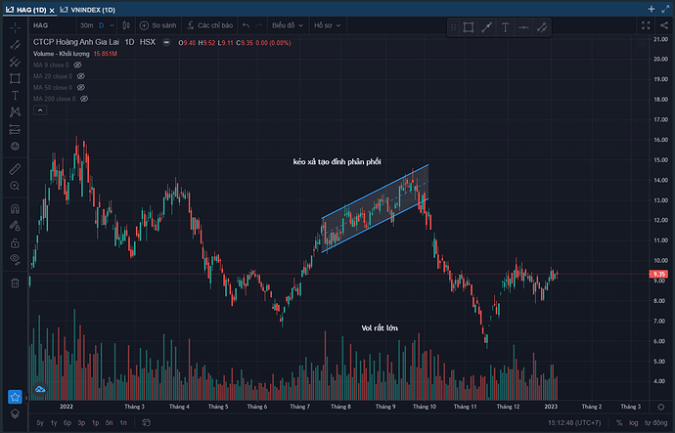Set range to 1p
This screenshot has width=675, height=433.
[x=95, y=422]
